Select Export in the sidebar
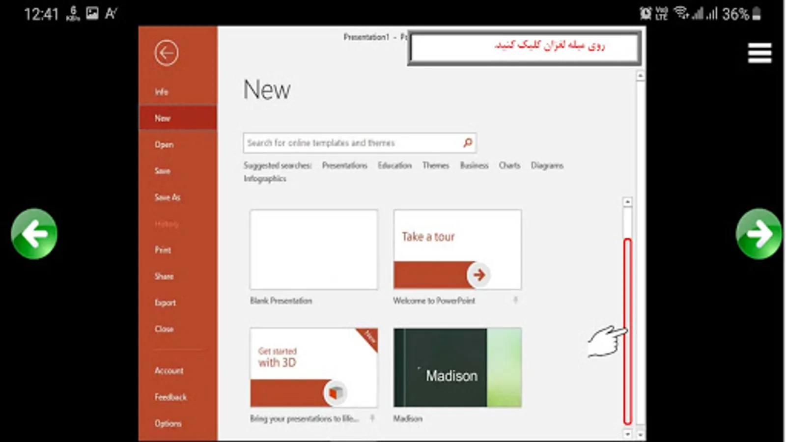This screenshot has width=786, height=442. click(165, 303)
